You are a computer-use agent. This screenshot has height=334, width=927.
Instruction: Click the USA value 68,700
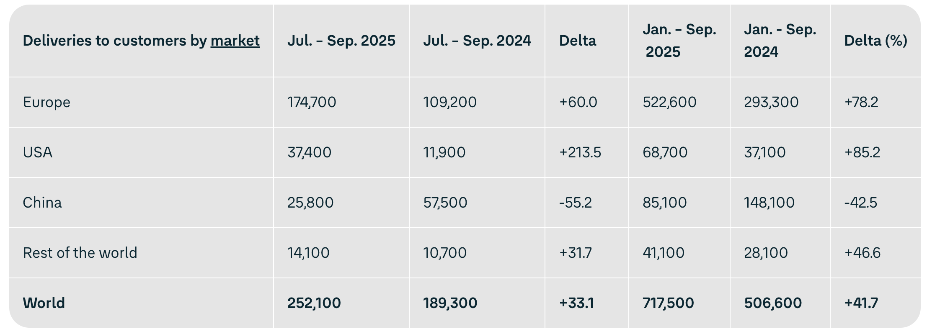[x=665, y=152]
